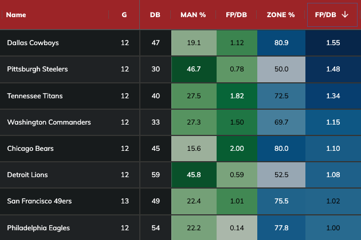The width and height of the screenshot is (361, 240).
Task: Sort table by Name column
Action: point(15,15)
